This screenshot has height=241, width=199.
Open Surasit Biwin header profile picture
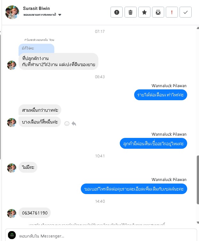point(12,12)
